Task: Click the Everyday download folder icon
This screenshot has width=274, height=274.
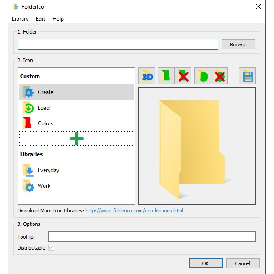Action: click(28, 170)
